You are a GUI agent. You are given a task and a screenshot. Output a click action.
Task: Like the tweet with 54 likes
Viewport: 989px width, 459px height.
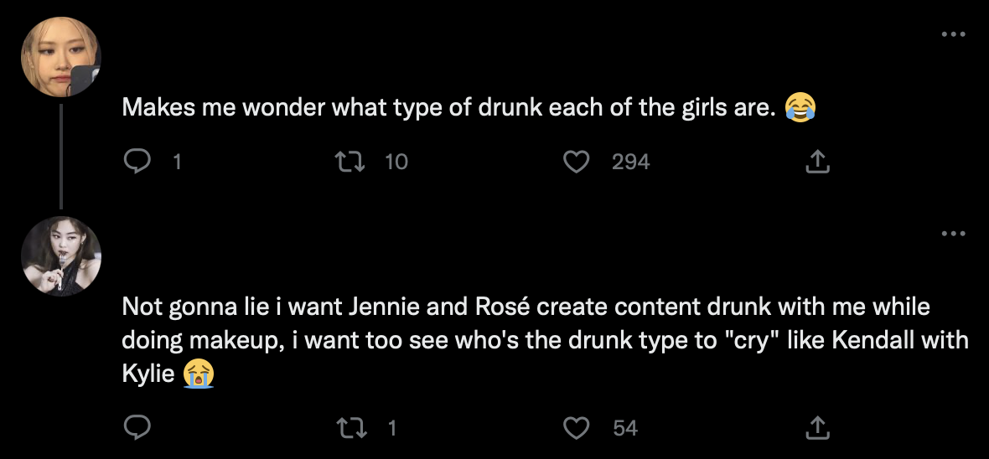[576, 428]
